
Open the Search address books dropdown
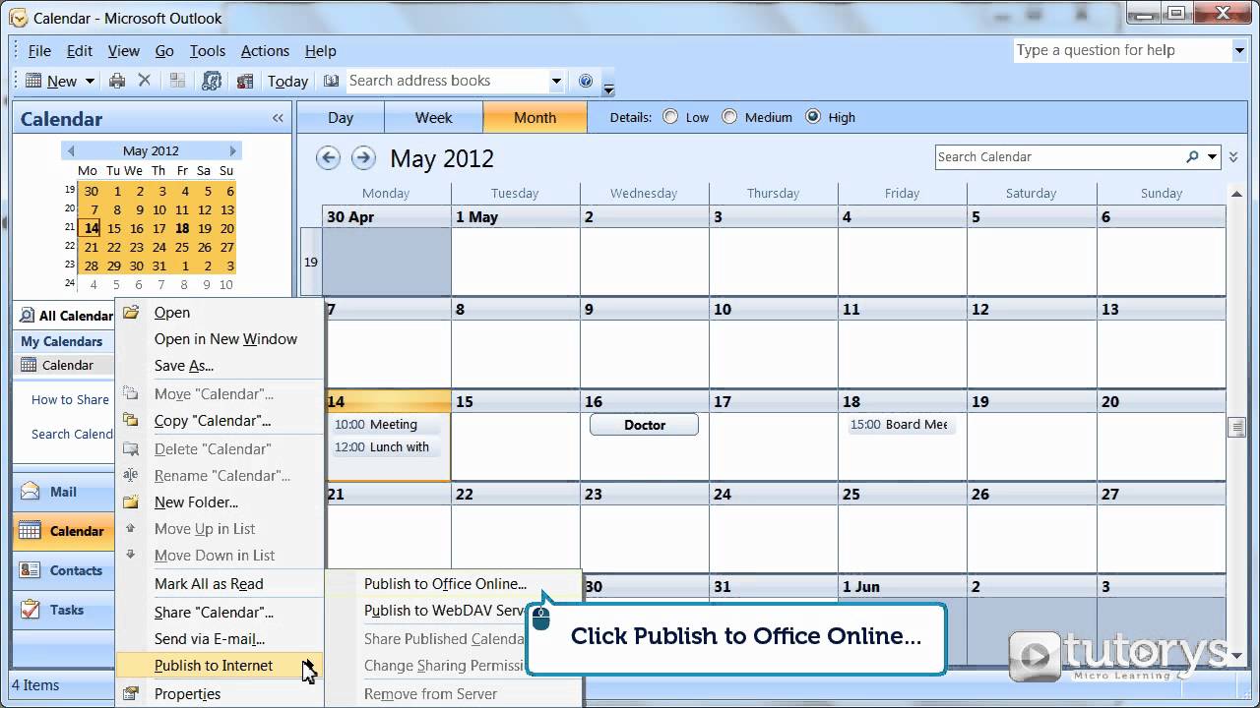(x=556, y=81)
